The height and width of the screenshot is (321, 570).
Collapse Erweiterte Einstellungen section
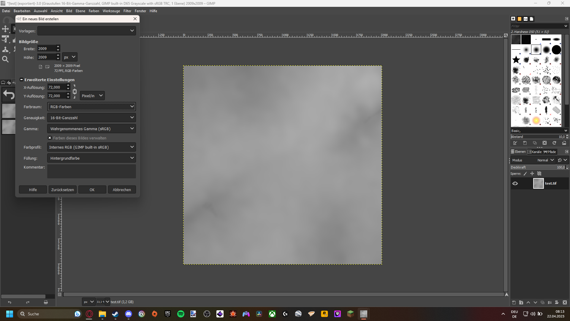click(x=21, y=80)
